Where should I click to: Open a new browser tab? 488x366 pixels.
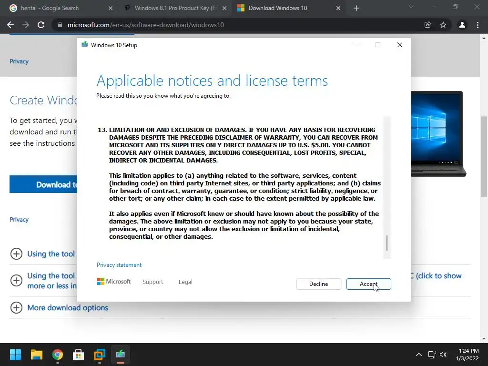[x=356, y=9]
